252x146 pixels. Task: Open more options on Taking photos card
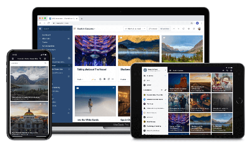point(113,79)
